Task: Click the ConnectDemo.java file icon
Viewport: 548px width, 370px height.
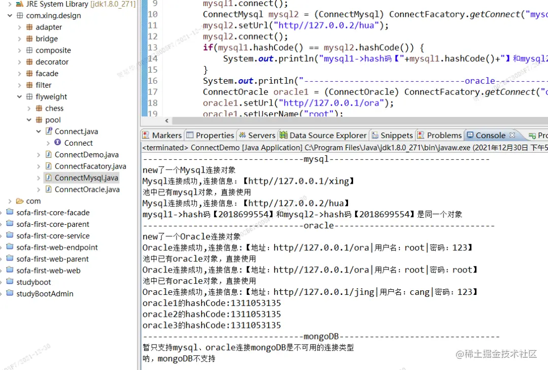Action: (x=49, y=154)
